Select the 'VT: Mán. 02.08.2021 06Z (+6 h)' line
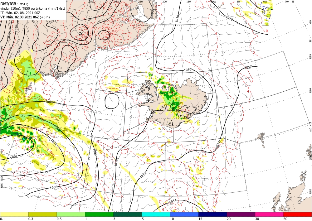Image resolution: width=312 pixels, height=221 pixels. (x=25, y=17)
